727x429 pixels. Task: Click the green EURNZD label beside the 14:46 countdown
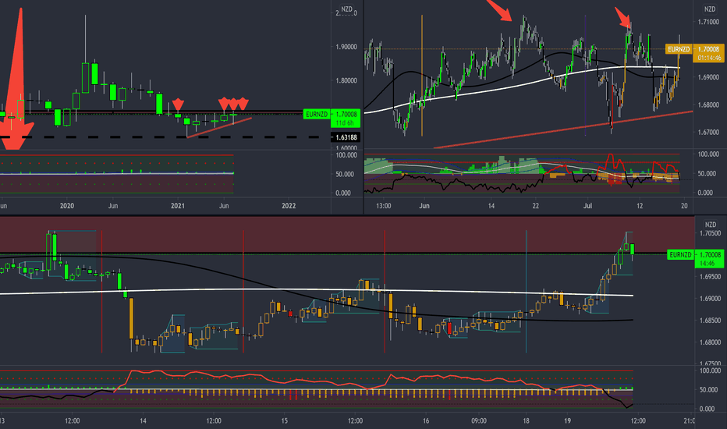pos(680,254)
